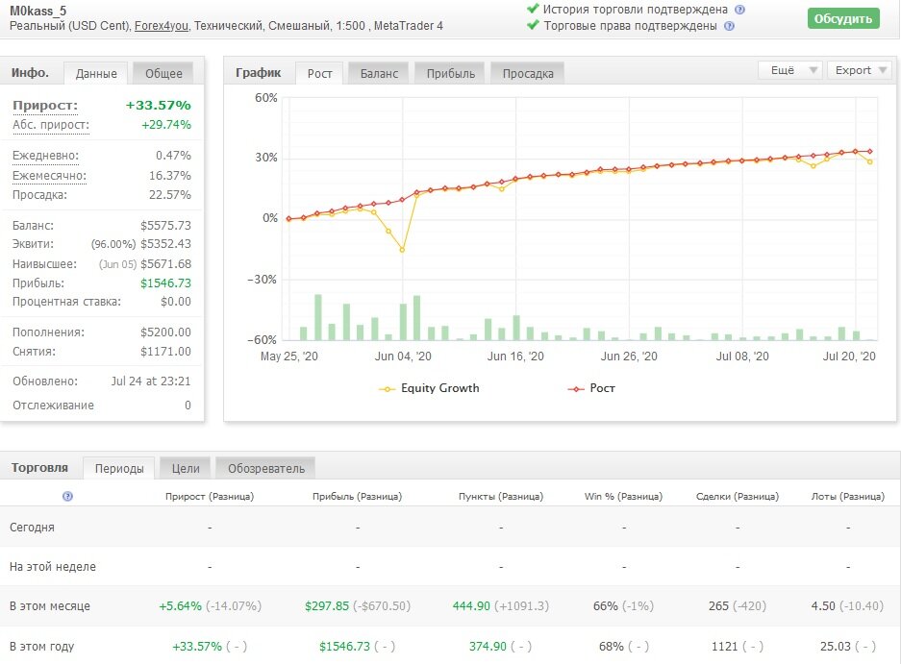The height and width of the screenshot is (664, 901).
Task: Click the Ежемесячно label
Action: point(49,175)
